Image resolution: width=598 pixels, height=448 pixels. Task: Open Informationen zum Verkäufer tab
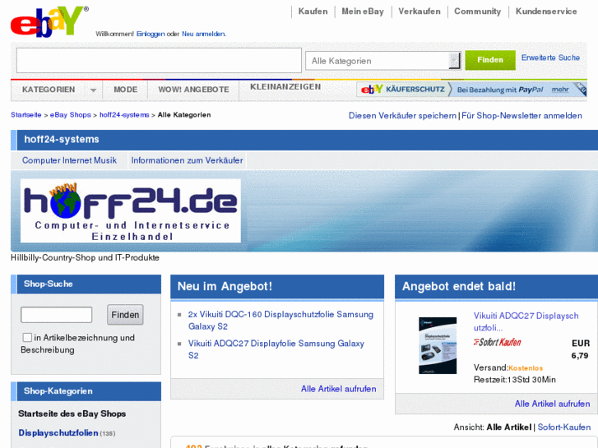click(187, 160)
